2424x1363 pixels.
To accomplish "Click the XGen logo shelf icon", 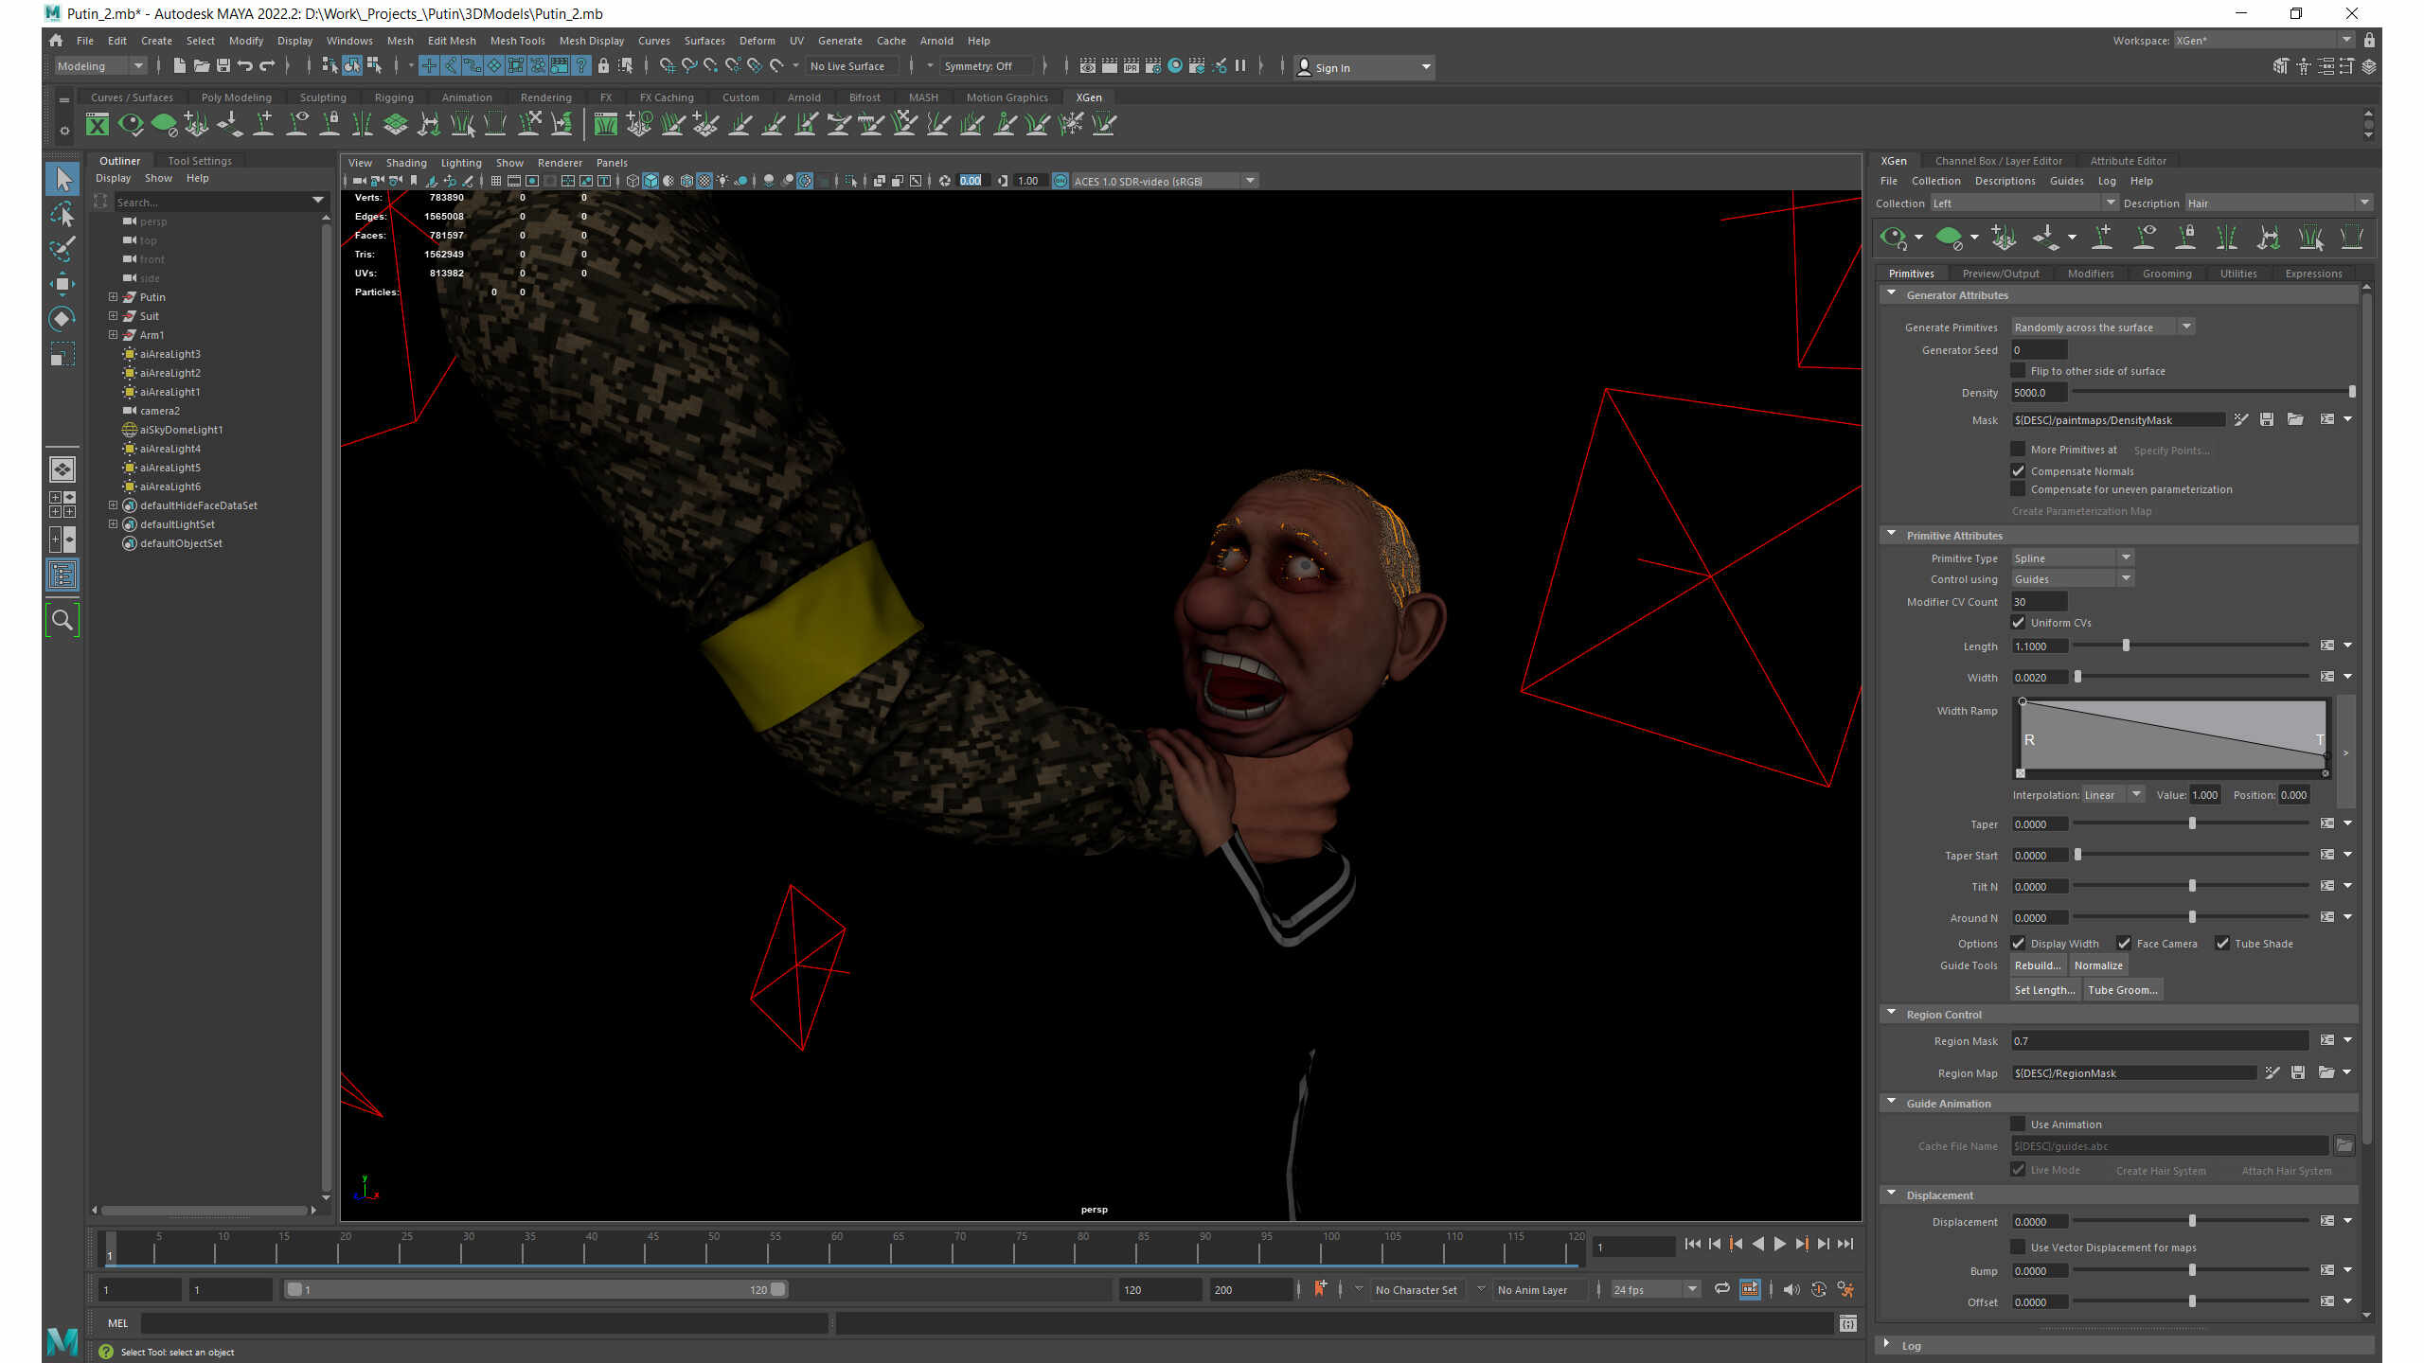I will 98,124.
